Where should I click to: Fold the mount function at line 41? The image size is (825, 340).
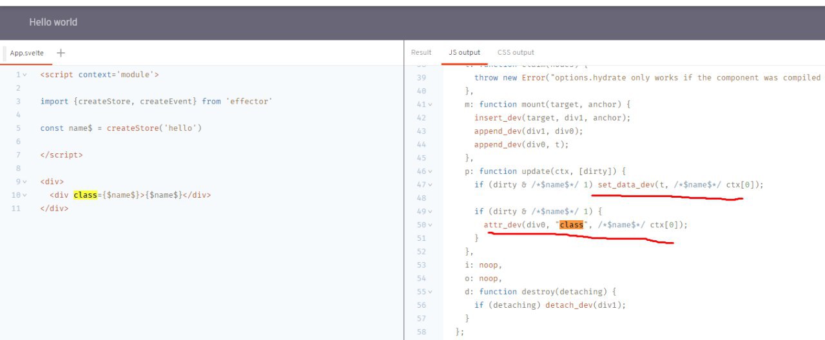click(x=431, y=104)
